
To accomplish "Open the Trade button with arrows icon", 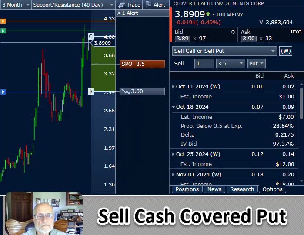I will pyautogui.click(x=129, y=5).
